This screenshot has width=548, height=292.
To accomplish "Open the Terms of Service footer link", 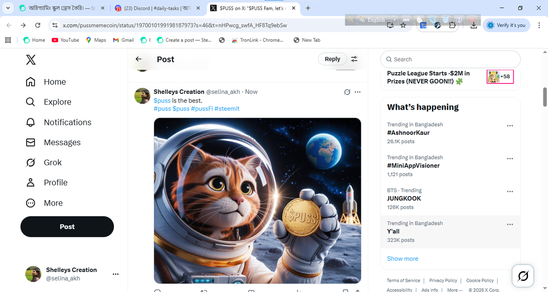I will pyautogui.click(x=403, y=280).
